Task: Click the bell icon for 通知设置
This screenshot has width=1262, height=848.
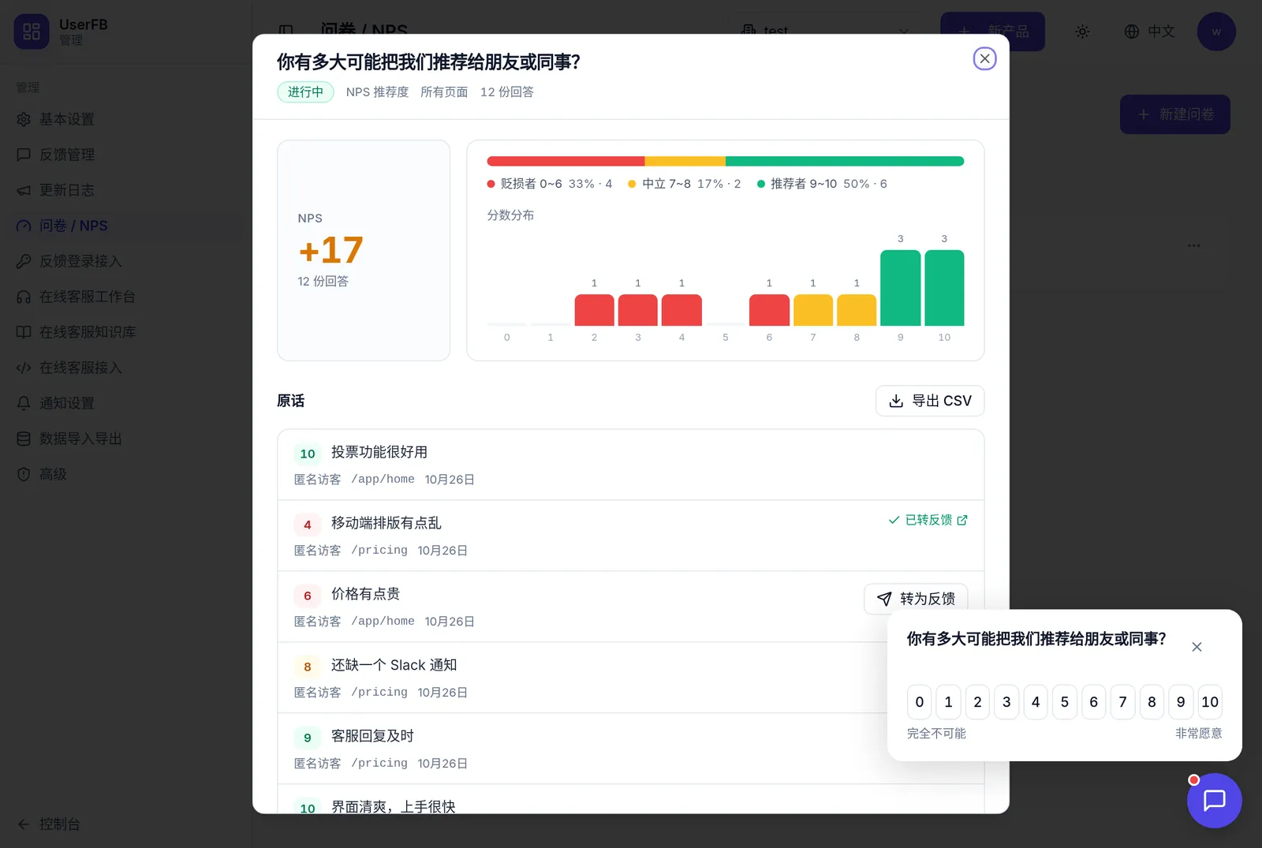Action: 24,403
